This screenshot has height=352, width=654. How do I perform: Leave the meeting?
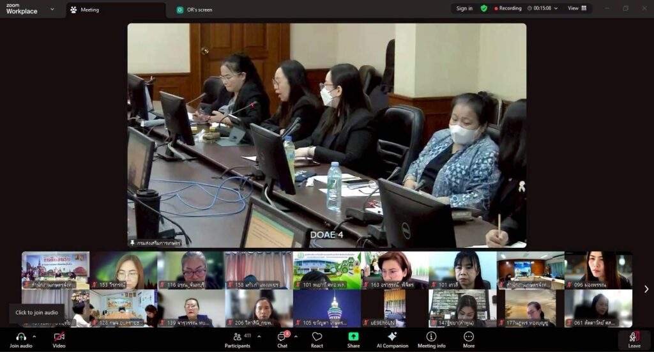(x=634, y=339)
